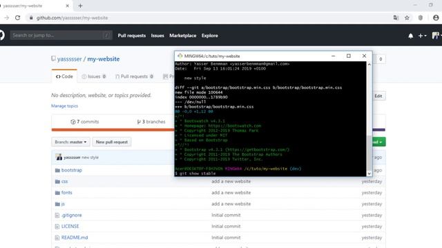Image resolution: width=442 pixels, height=248 pixels.
Task: Click the terminal scrollbar thumb
Action: point(369,152)
